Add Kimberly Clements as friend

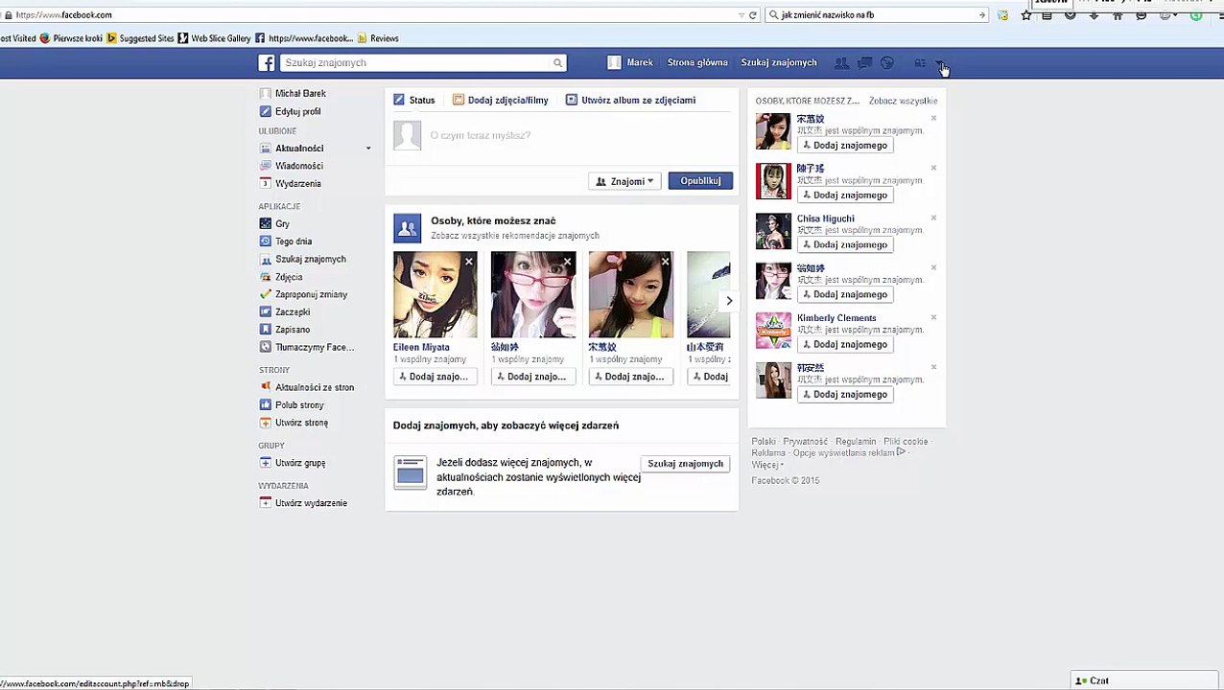(845, 344)
